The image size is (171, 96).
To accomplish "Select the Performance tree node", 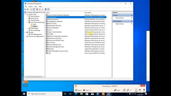I will (x=34, y=28).
